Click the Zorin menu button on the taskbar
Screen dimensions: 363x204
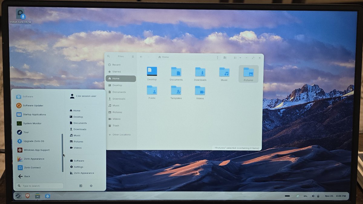point(18,196)
